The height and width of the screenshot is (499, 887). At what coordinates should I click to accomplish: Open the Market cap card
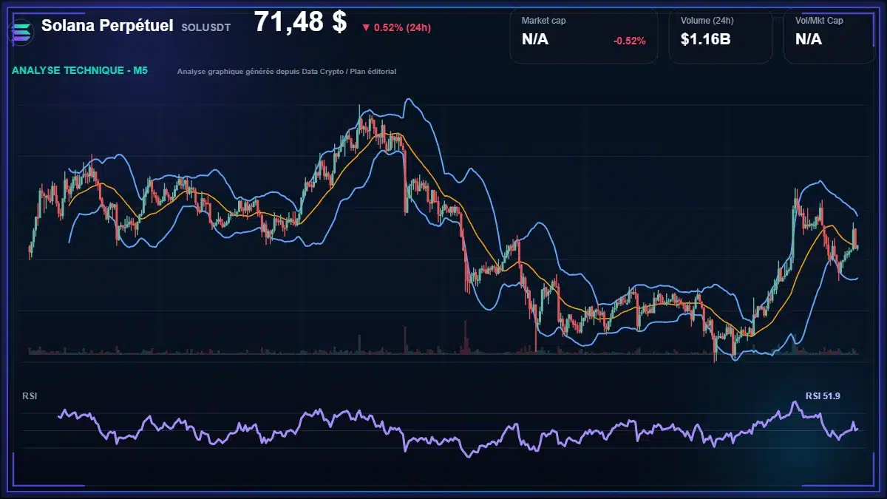pyautogui.click(x=584, y=35)
